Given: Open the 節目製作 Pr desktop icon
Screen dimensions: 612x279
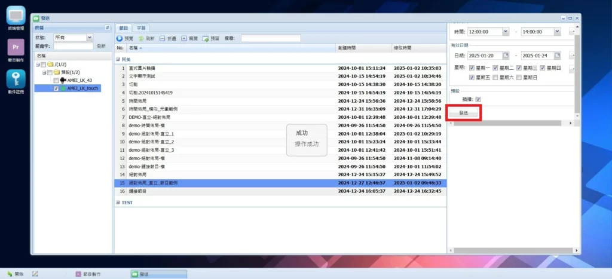Looking at the screenshot, I should click(16, 48).
